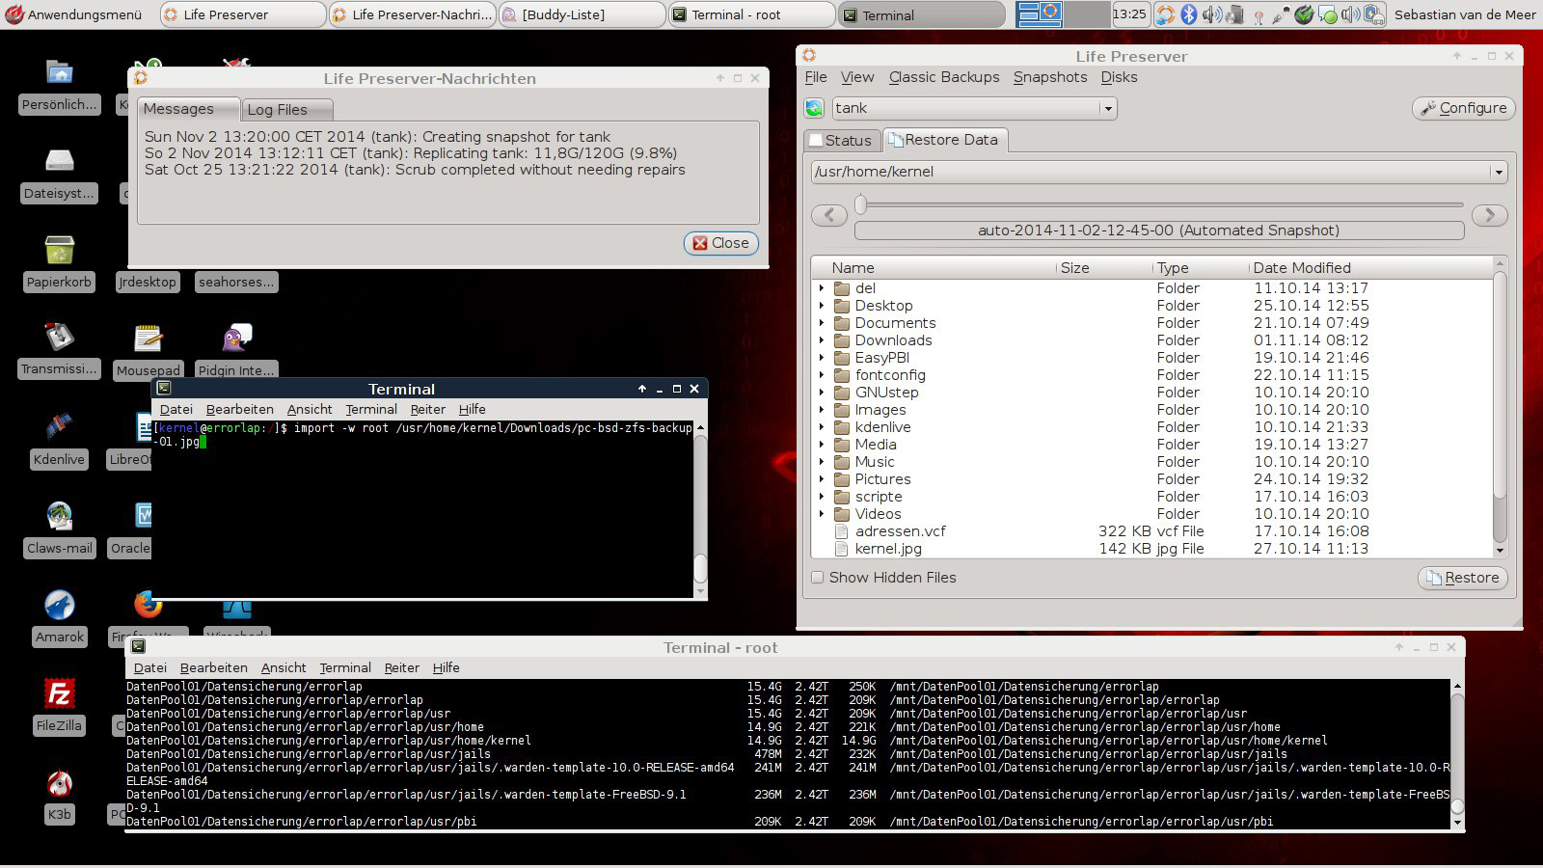The height and width of the screenshot is (868, 1543).
Task: Open the Disks menu
Action: click(1119, 77)
